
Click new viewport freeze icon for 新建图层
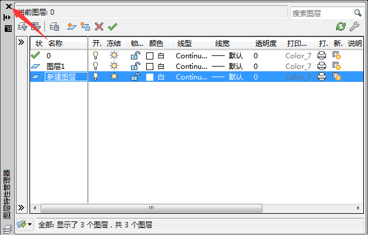(x=337, y=77)
